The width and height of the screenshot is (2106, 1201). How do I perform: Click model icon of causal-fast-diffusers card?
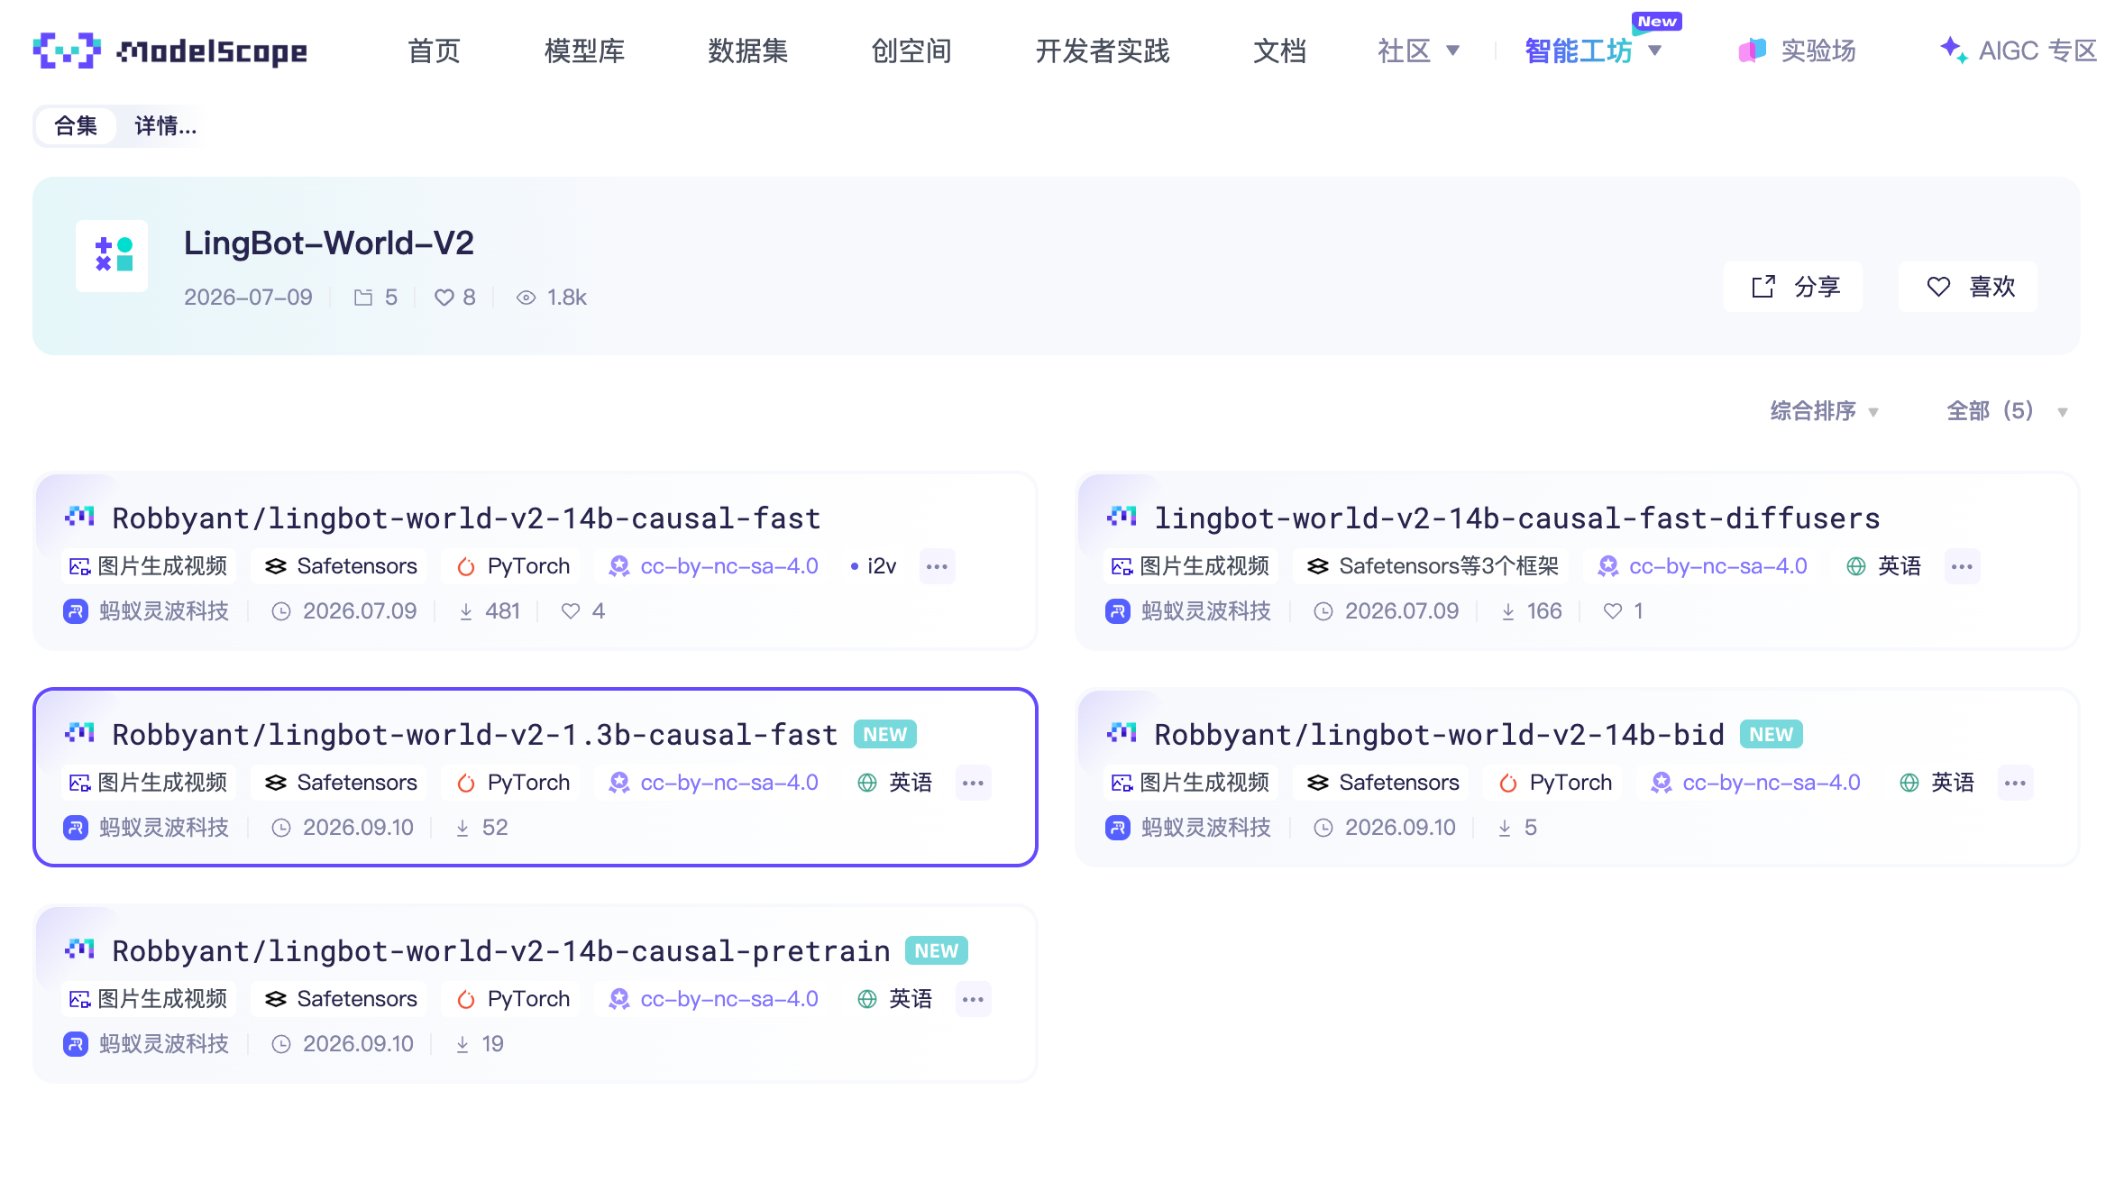click(x=1122, y=517)
